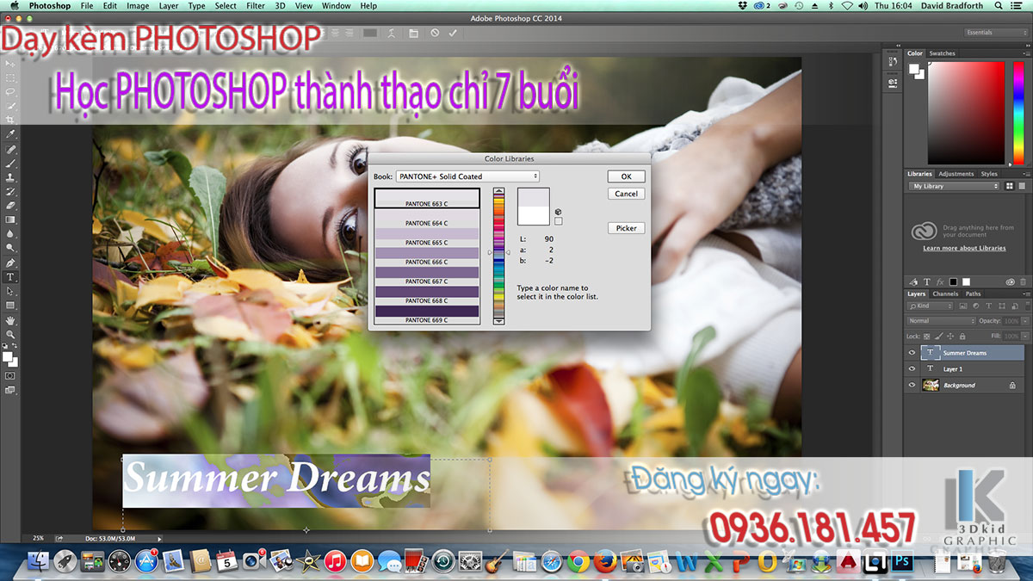Switch to the Swatches tab
This screenshot has height=581, width=1033.
942,53
